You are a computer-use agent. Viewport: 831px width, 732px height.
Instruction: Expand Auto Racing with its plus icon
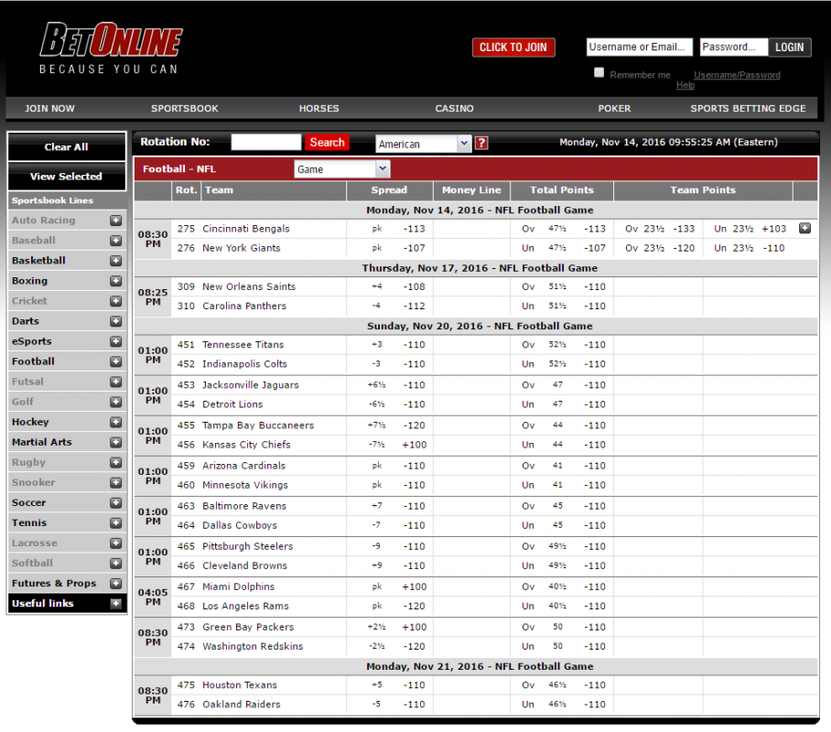pos(116,221)
